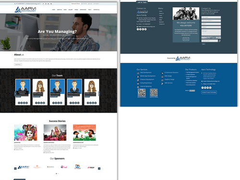Open DOWNLOADS in main navigation
Viewport: 240px width, 180px height.
click(x=83, y=10)
